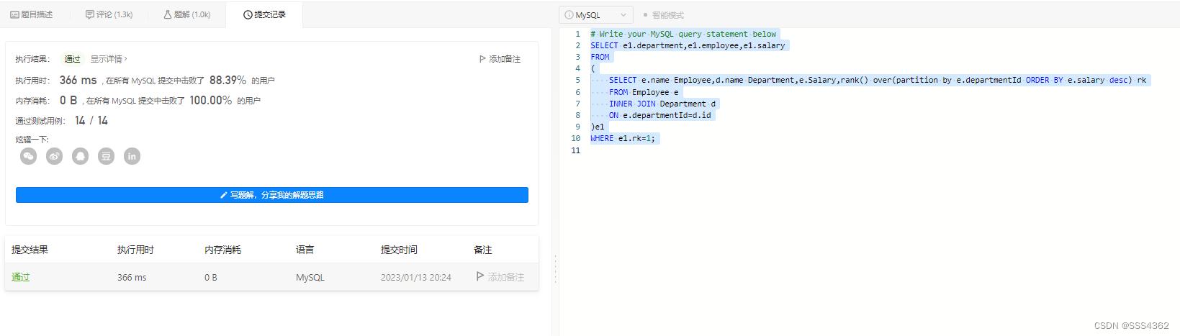Click the INNER JOIN Department d line
Image resolution: width=1180 pixels, height=336 pixels.
click(662, 104)
